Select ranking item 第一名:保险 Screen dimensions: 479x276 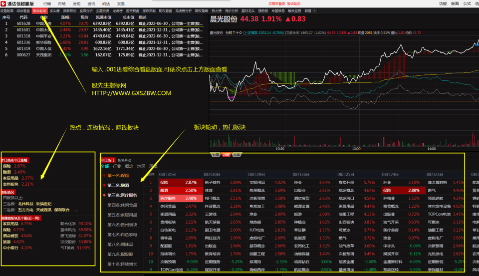coord(118,176)
